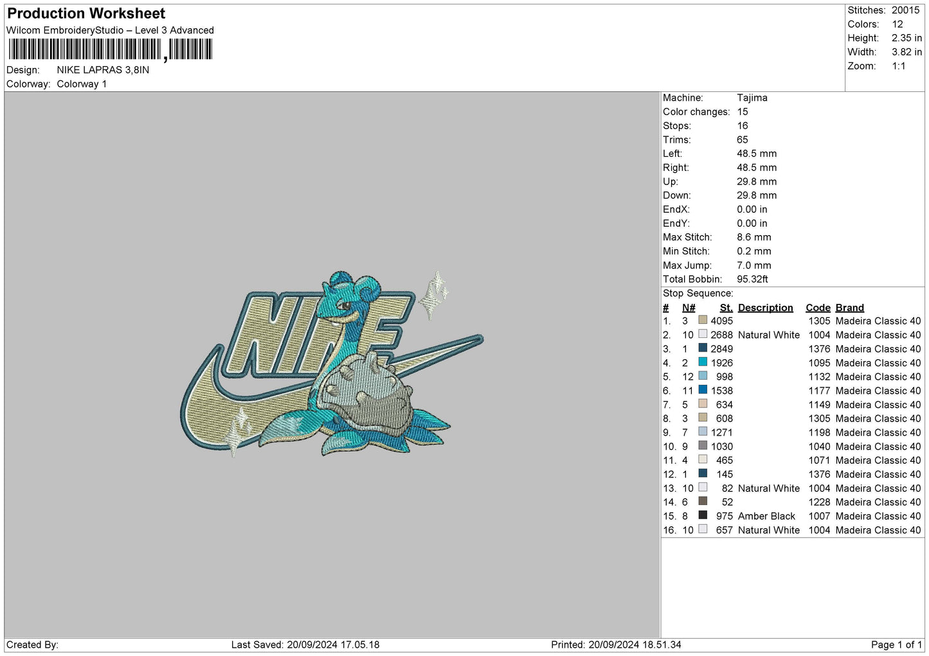Pick the brown swatch beside 52 stitches
929x656 pixels.
click(703, 502)
